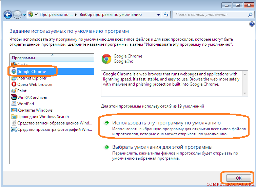Click the search magnifier icon

click(250, 15)
